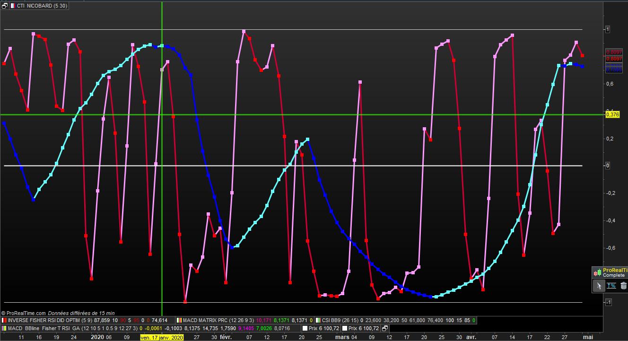Select the cursor pointer tool
The height and width of the screenshot is (341, 628).
[x=599, y=286]
